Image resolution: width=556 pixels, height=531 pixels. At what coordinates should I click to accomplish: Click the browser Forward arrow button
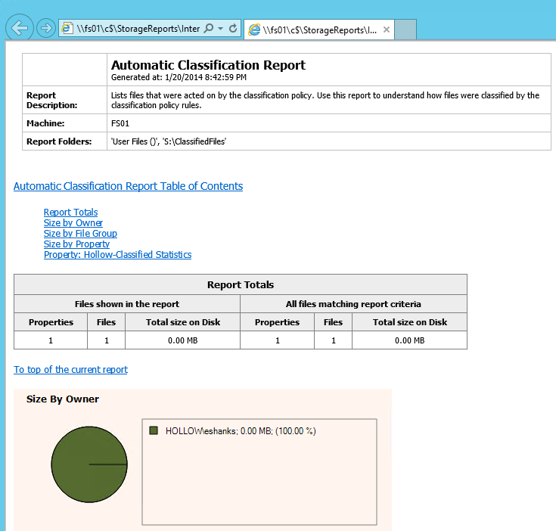click(x=45, y=28)
